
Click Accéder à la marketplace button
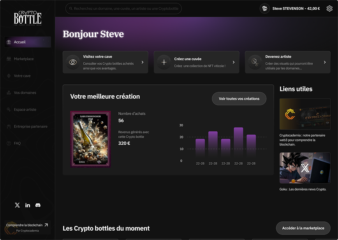pyautogui.click(x=303, y=228)
